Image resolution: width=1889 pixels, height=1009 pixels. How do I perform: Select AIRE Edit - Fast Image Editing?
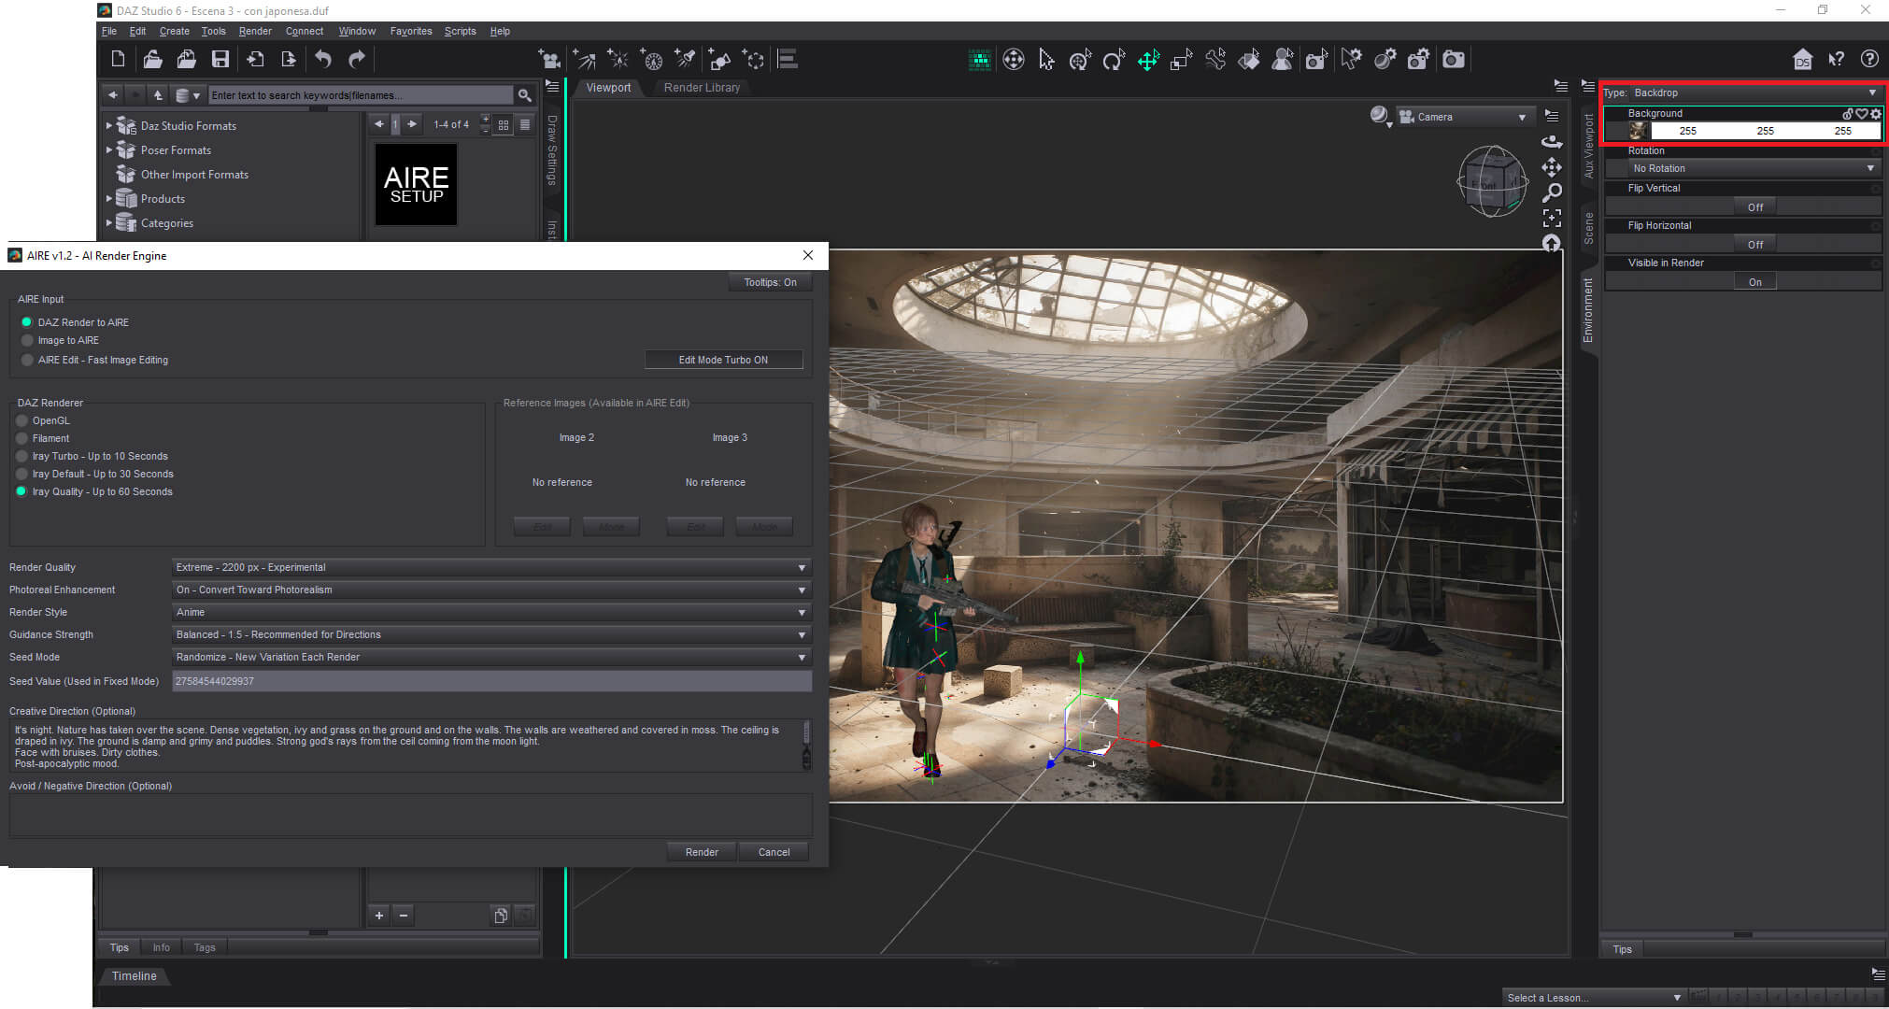pyautogui.click(x=27, y=360)
